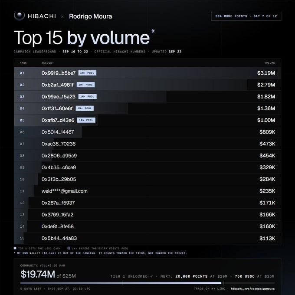Image resolution: width=295 pixels, height=295 pixels.
Task: Click the $473K volume value
Action: point(267,144)
